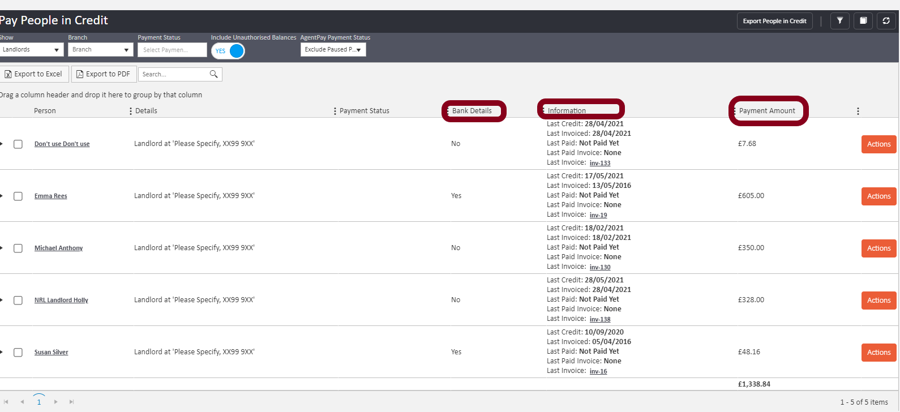Screen dimensions: 900x412
Task: Open AgentPay Payment Status dropdown
Action: 333,50
